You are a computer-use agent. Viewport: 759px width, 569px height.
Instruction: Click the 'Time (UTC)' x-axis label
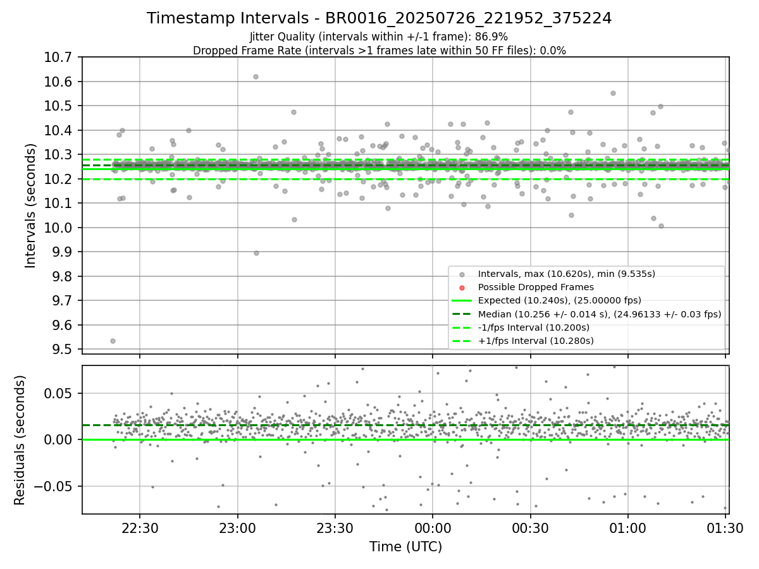point(405,547)
